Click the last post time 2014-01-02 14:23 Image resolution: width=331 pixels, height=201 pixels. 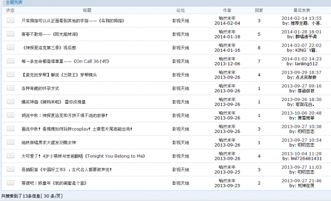[x=301, y=59]
